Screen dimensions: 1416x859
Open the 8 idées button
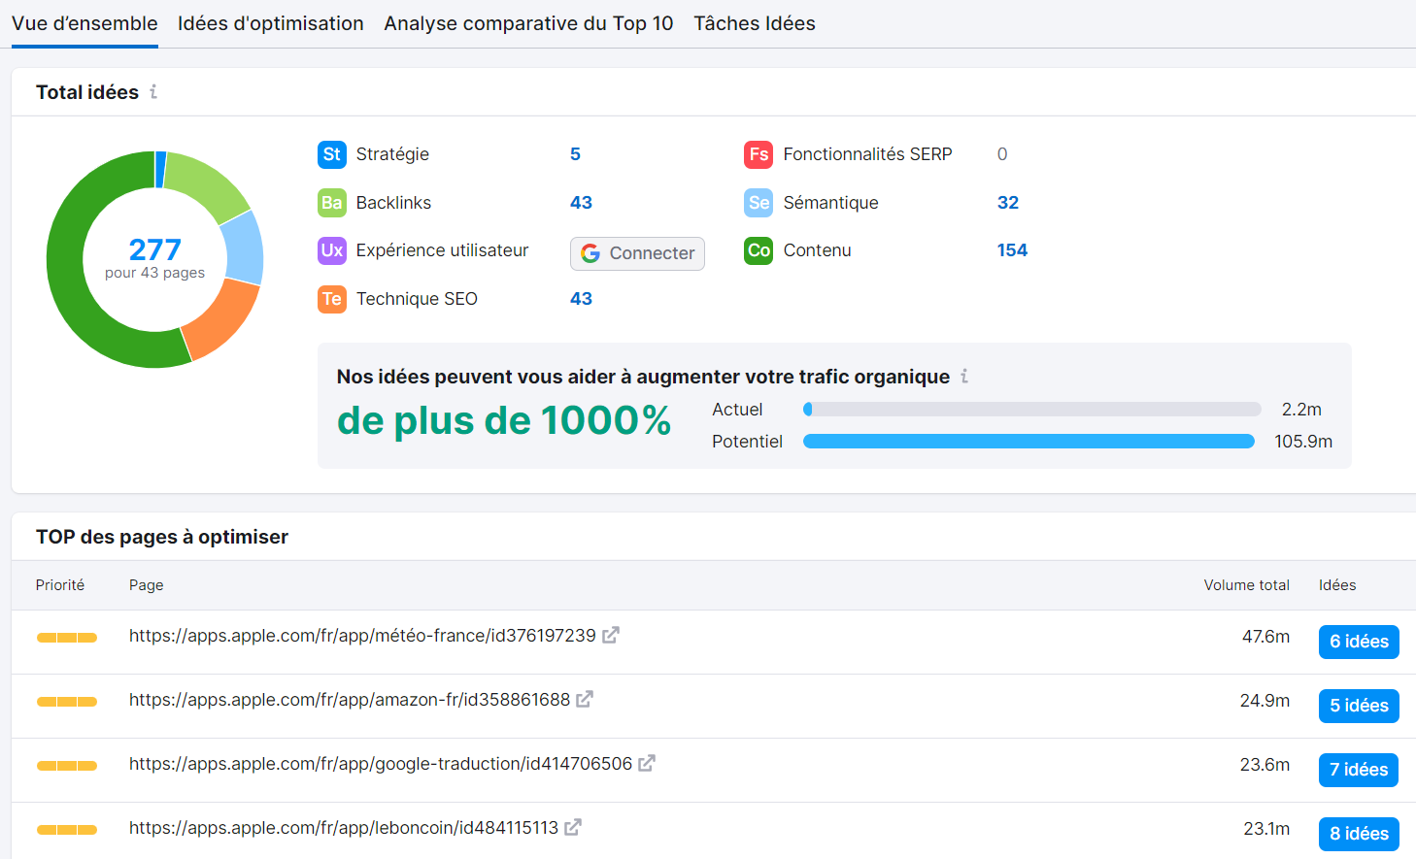click(x=1359, y=834)
